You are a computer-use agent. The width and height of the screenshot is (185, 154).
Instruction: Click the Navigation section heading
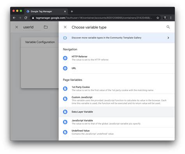click(70, 49)
